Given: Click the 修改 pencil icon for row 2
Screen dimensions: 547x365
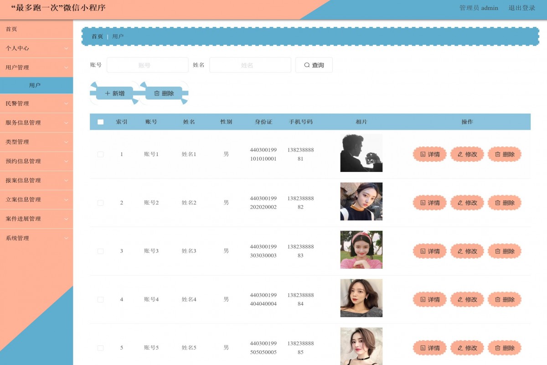Looking at the screenshot, I should pyautogui.click(x=460, y=203).
